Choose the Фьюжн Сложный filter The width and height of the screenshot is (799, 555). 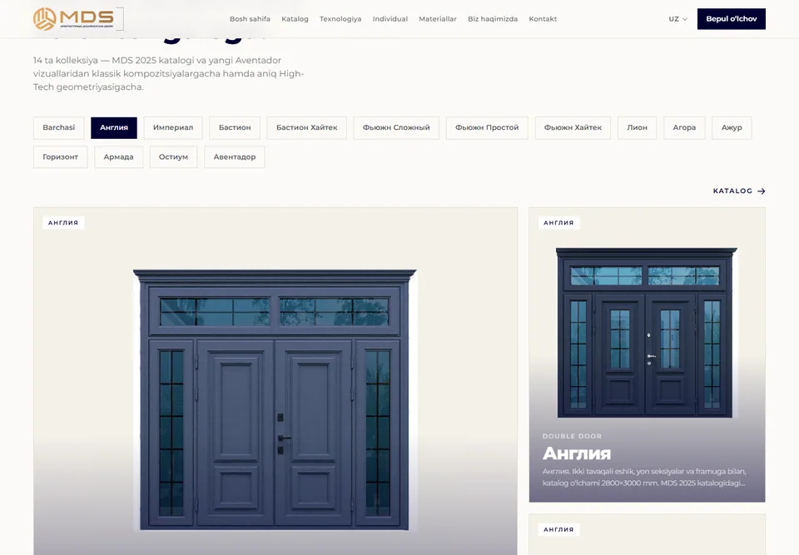396,128
